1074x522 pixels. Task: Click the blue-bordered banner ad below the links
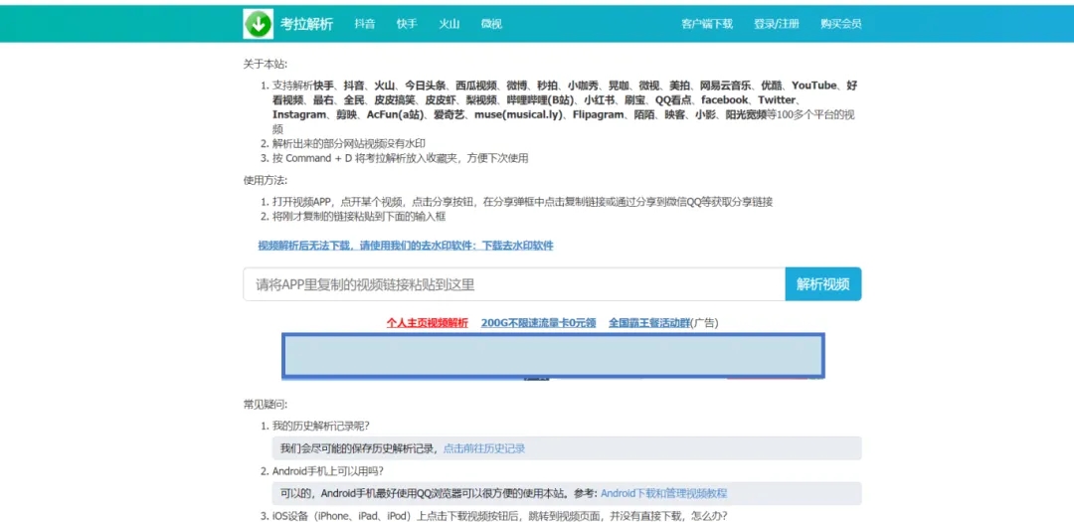coord(553,356)
